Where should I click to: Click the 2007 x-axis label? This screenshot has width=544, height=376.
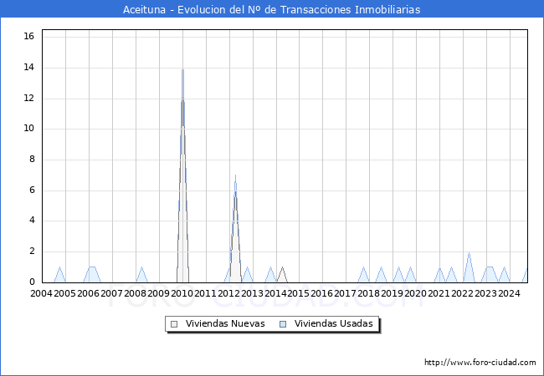pos(111,293)
